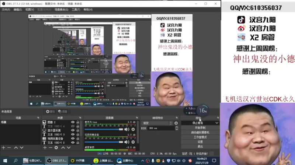Undock the 混音器 panel
Screen dimensions: 295x165
[x=137, y=118]
